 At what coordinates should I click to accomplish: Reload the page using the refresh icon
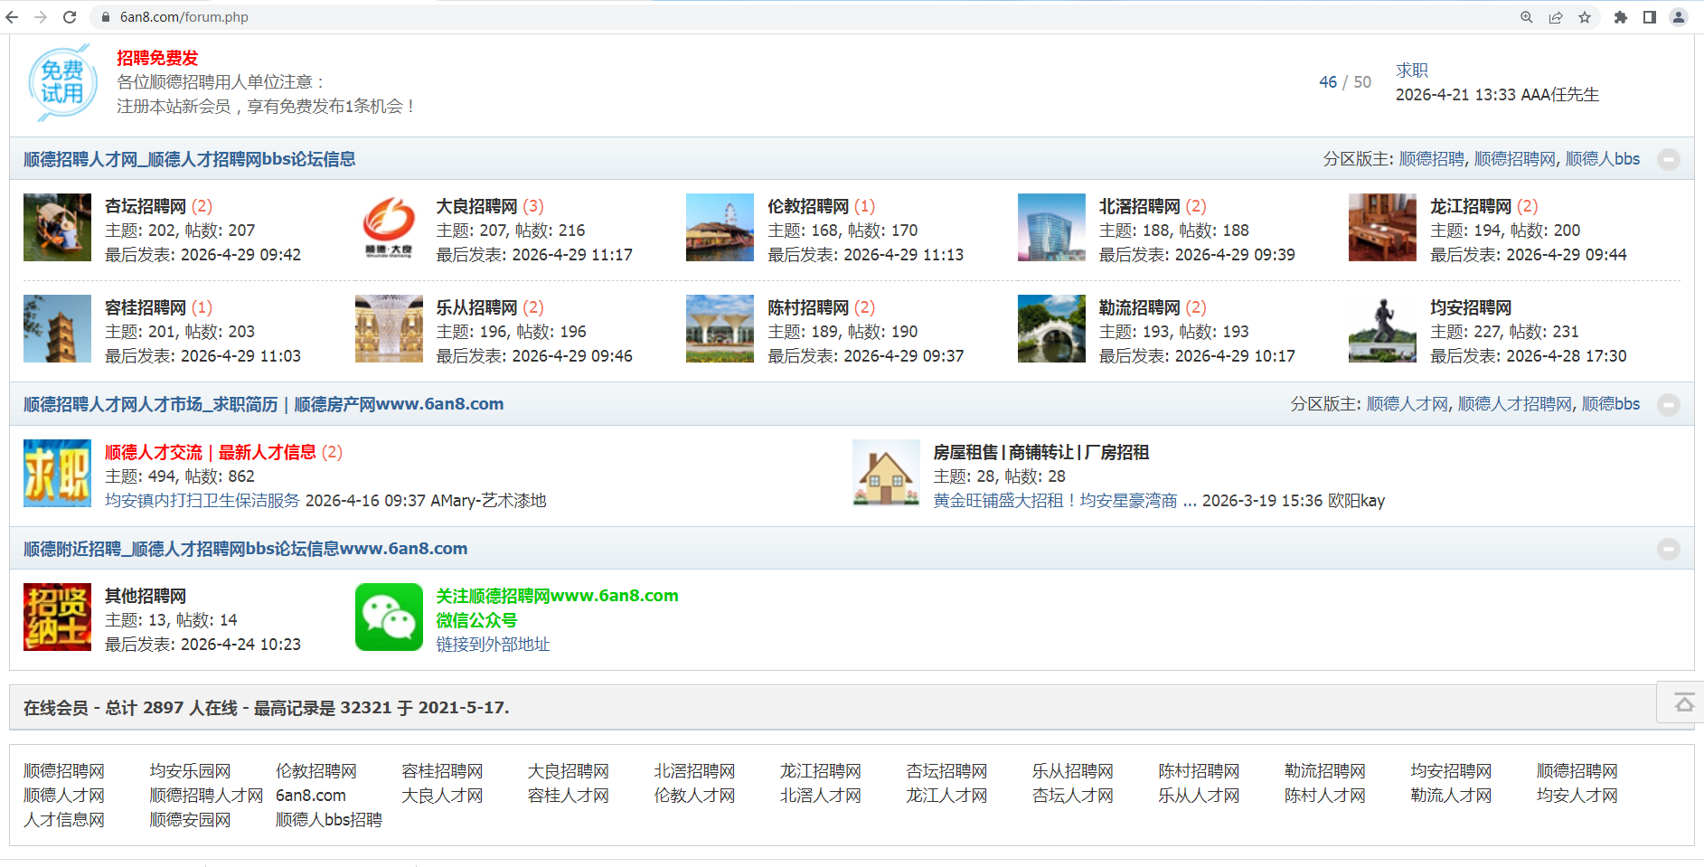coord(70,17)
